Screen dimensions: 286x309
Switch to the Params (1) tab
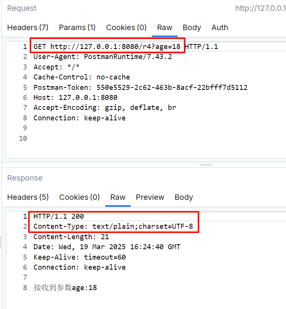pyautogui.click(x=77, y=27)
